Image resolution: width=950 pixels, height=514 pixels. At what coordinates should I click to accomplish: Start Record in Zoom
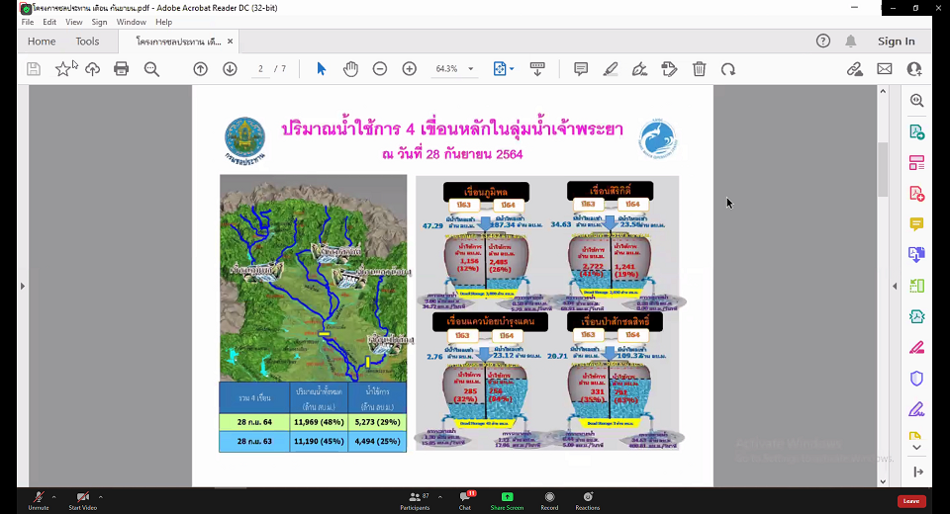pos(549,501)
